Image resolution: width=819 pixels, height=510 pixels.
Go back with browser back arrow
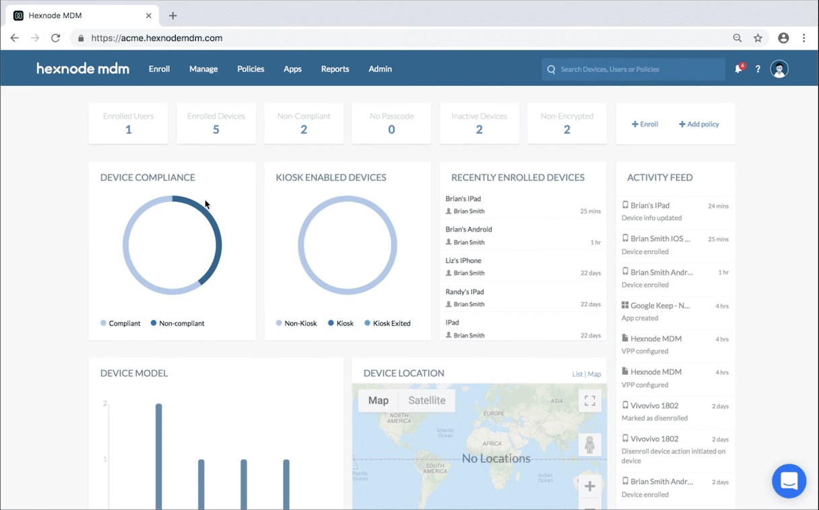click(15, 38)
